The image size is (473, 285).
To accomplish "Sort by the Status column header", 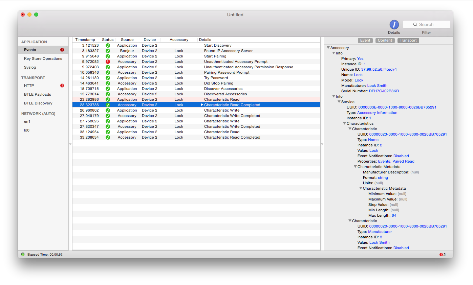I will (108, 40).
